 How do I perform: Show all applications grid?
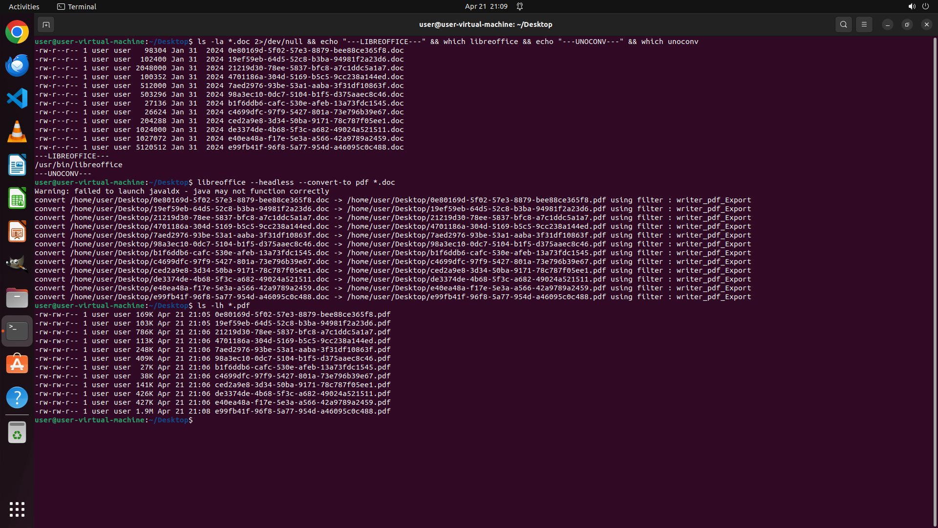coord(17,509)
